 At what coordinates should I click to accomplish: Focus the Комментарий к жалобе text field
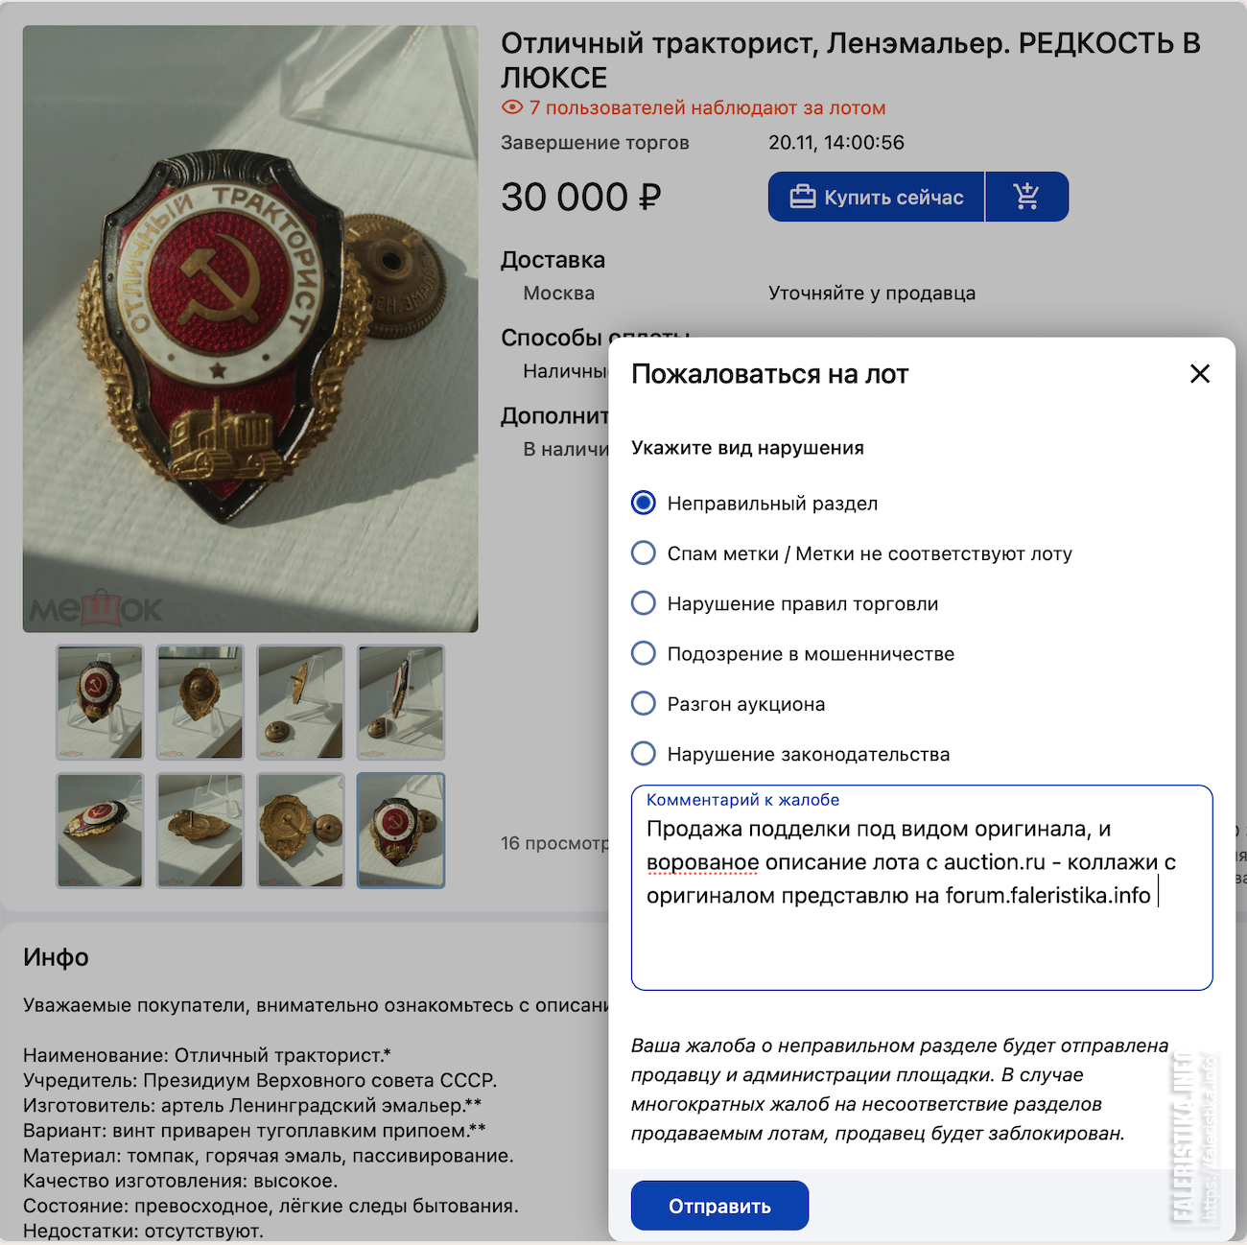(x=922, y=887)
